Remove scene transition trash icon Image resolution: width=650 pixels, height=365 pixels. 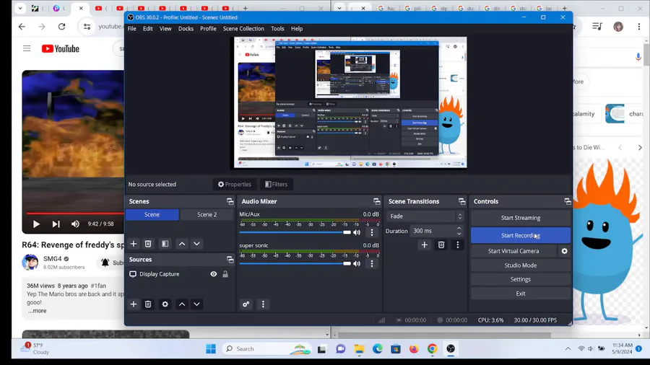click(441, 245)
